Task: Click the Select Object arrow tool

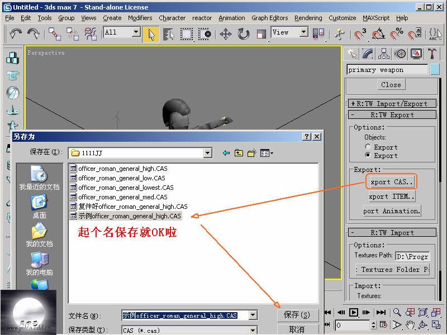Action: (x=150, y=33)
